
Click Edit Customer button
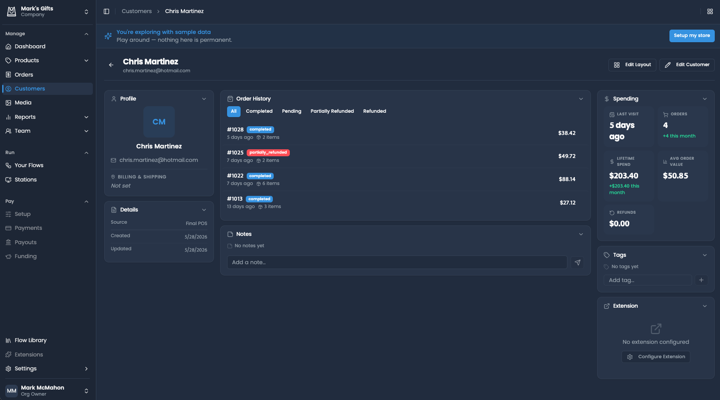[x=687, y=65]
